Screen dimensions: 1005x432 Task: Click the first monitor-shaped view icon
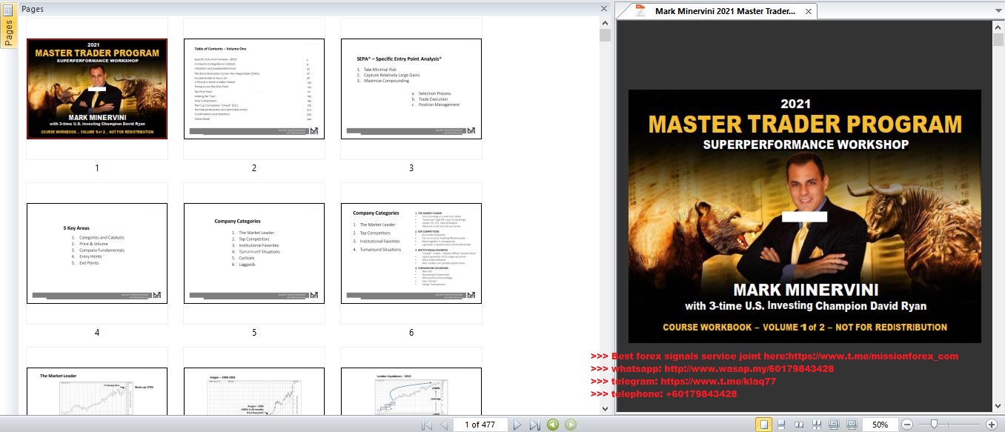point(834,425)
